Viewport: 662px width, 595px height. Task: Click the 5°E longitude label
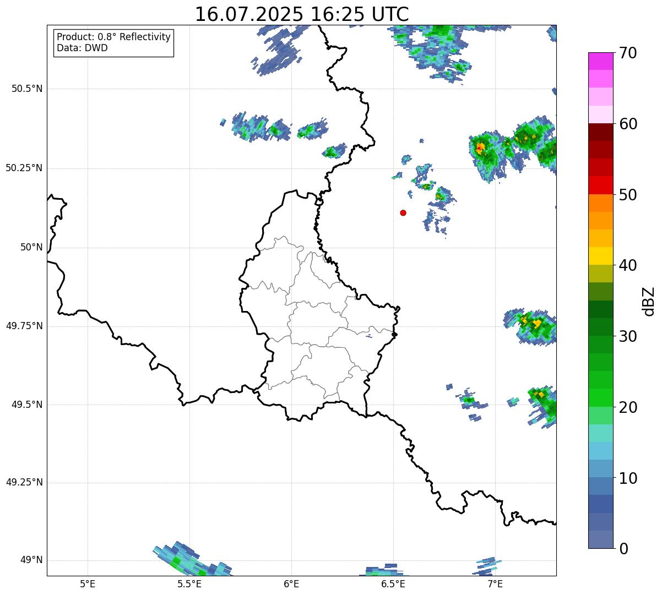(x=88, y=583)
